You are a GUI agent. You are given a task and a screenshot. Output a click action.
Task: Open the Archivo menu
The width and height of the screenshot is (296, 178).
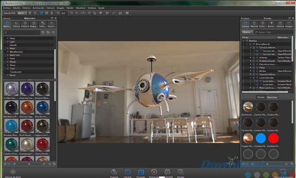7,8
